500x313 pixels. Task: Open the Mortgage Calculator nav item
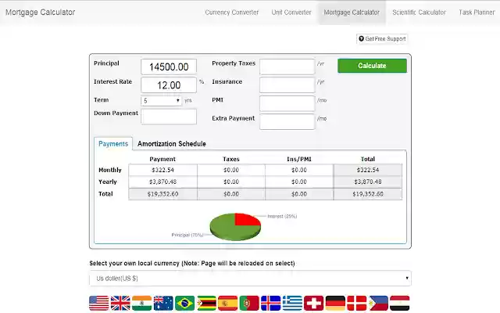[x=352, y=13]
